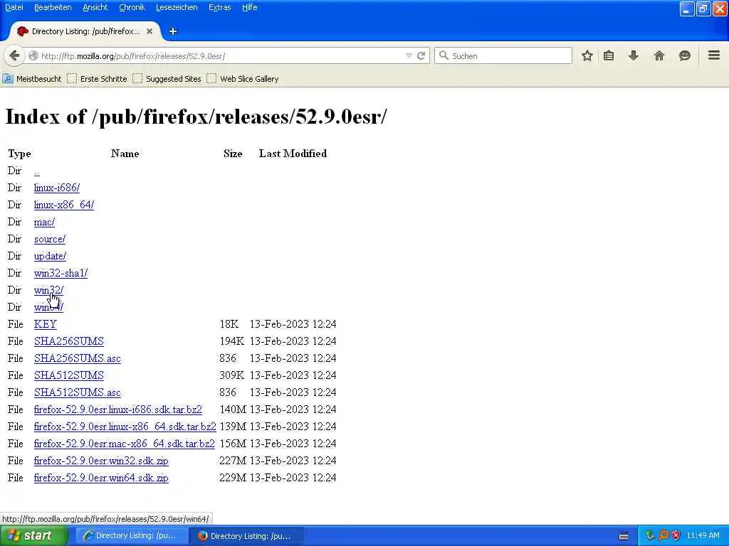The image size is (729, 546).
Task: Reload the page with the refresh icon
Action: coord(421,55)
